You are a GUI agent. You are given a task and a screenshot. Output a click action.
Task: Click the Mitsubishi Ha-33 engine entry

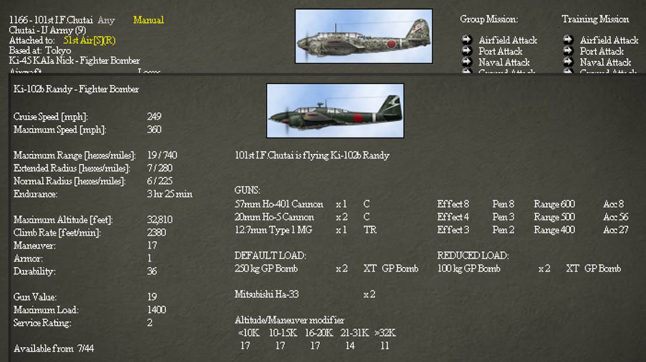coord(267,295)
